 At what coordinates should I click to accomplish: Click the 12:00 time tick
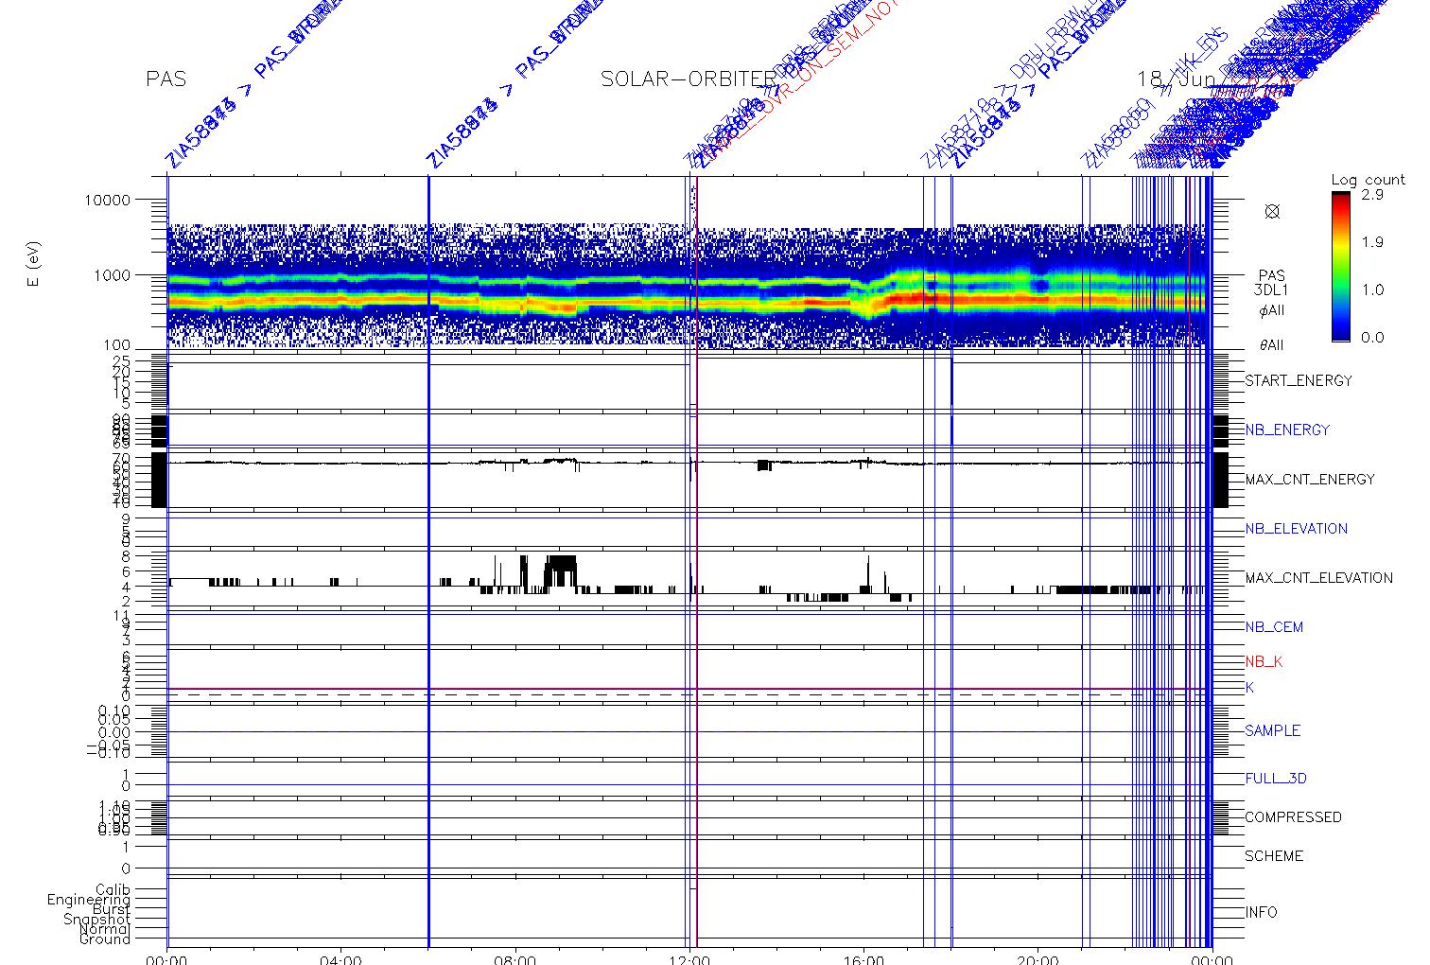[x=689, y=959]
